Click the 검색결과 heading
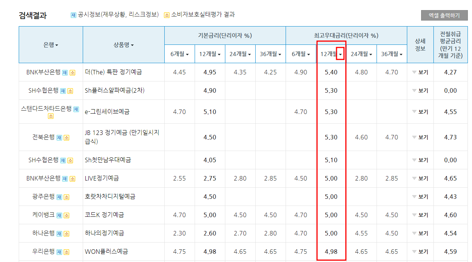 point(33,16)
